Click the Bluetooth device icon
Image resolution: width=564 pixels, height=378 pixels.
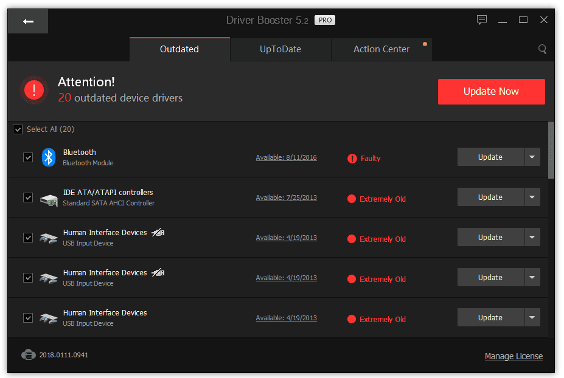pos(49,157)
